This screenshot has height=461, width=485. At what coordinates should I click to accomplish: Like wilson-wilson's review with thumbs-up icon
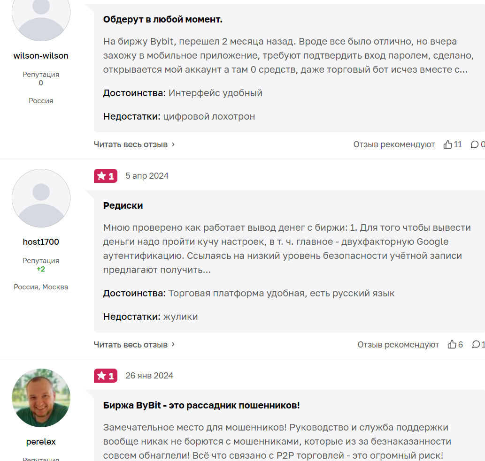[447, 144]
